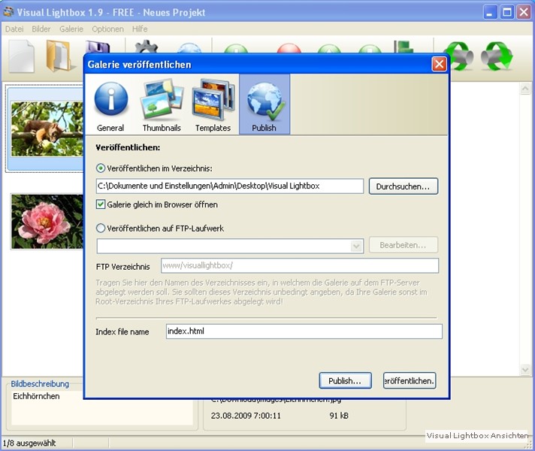
Task: Click the Visual Lightbox title bar icon
Action: [x=9, y=12]
